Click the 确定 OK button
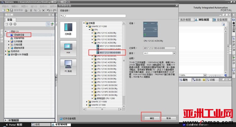236x127 pixels. point(152,118)
